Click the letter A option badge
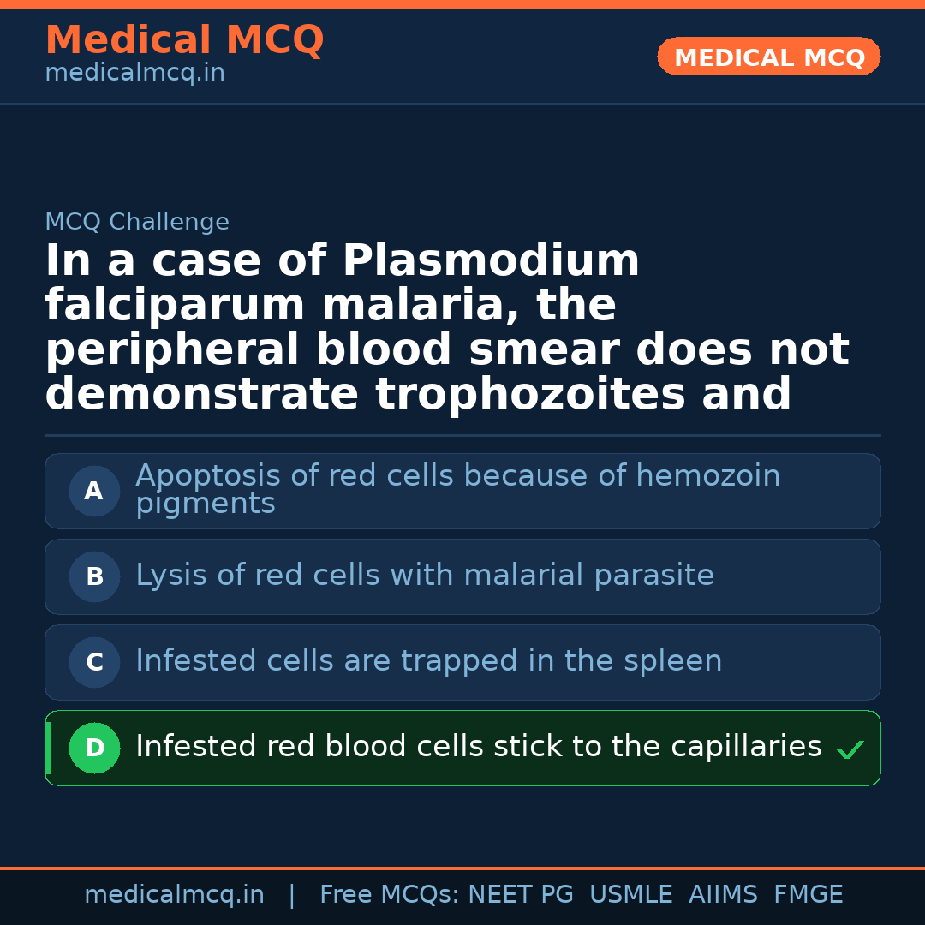Viewport: 925px width, 925px height. (x=94, y=491)
